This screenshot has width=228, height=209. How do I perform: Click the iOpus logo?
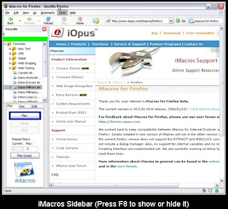75,33
